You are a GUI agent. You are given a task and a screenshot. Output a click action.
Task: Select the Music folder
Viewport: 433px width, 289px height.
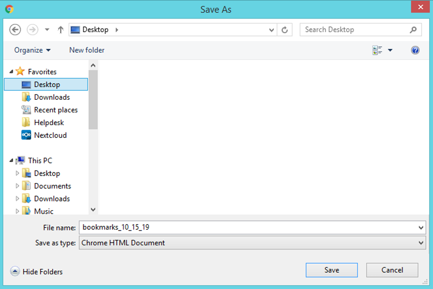pyautogui.click(x=44, y=211)
